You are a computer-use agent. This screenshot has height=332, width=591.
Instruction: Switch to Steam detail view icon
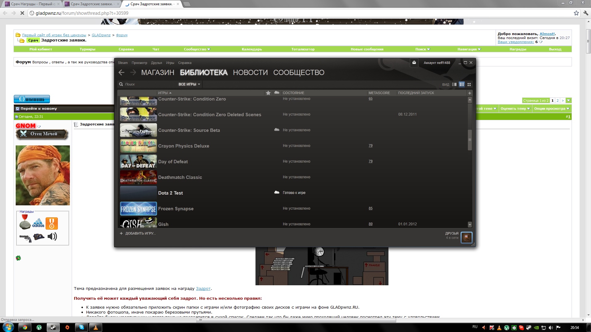(x=454, y=84)
